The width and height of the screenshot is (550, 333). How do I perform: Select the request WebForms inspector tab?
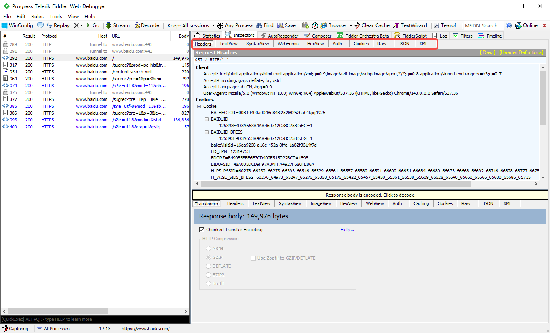pos(288,44)
